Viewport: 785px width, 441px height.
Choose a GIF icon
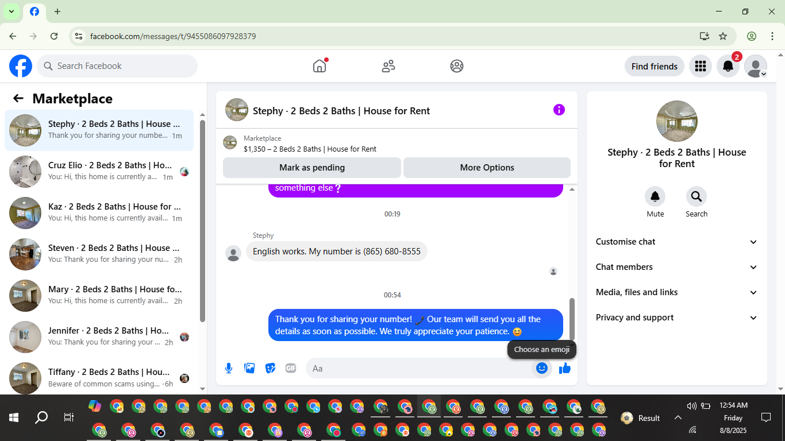291,368
